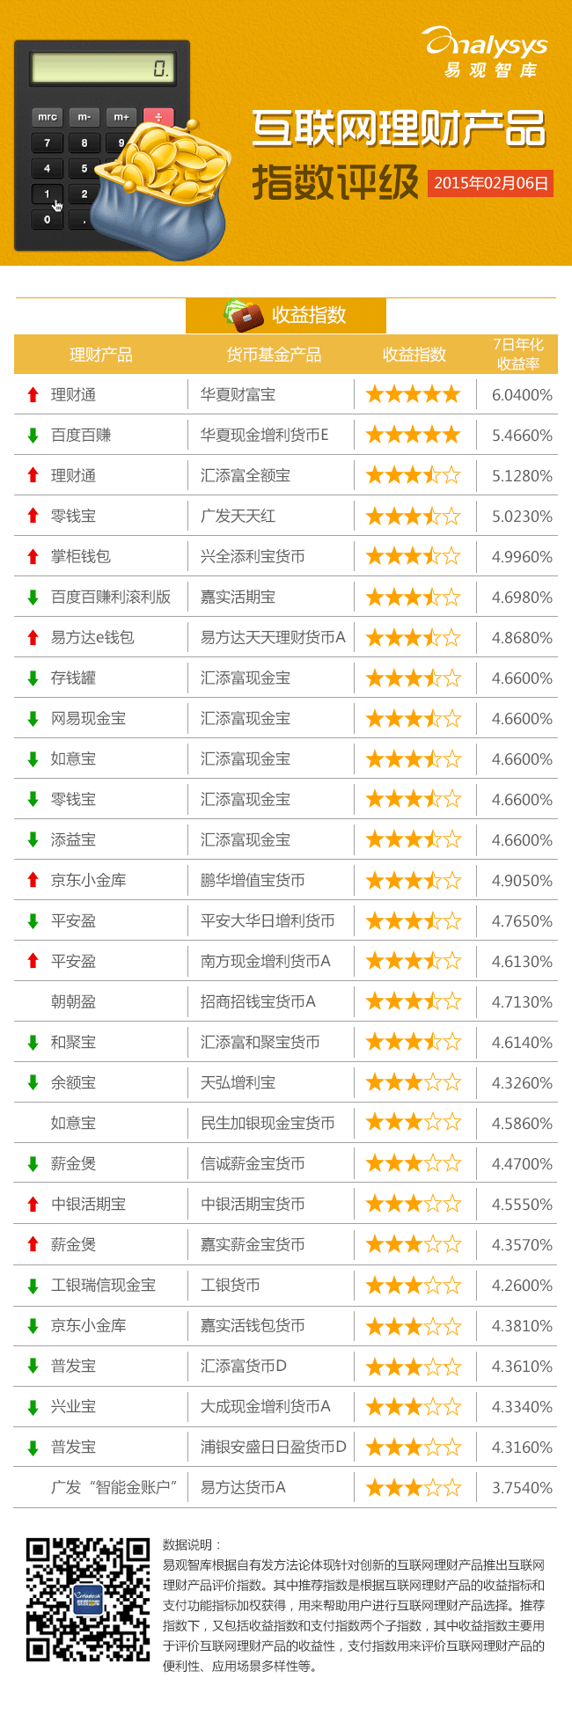
Task: Click the green down arrow beside 余额宝
Action: (x=33, y=1083)
